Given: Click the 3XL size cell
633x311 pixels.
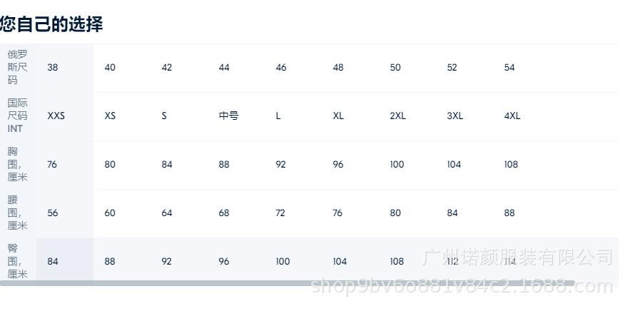Looking at the screenshot, I should pyautogui.click(x=455, y=116).
